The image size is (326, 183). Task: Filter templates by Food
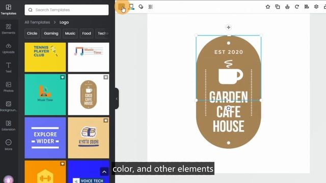[x=87, y=34]
